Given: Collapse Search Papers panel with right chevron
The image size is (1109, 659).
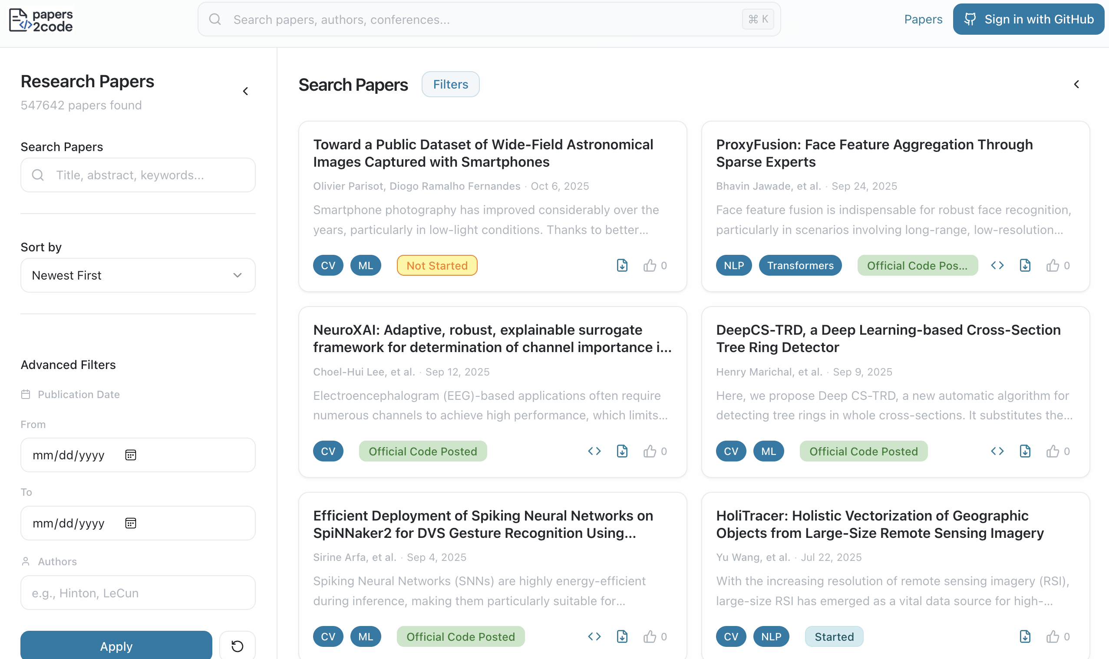Looking at the screenshot, I should (1076, 84).
